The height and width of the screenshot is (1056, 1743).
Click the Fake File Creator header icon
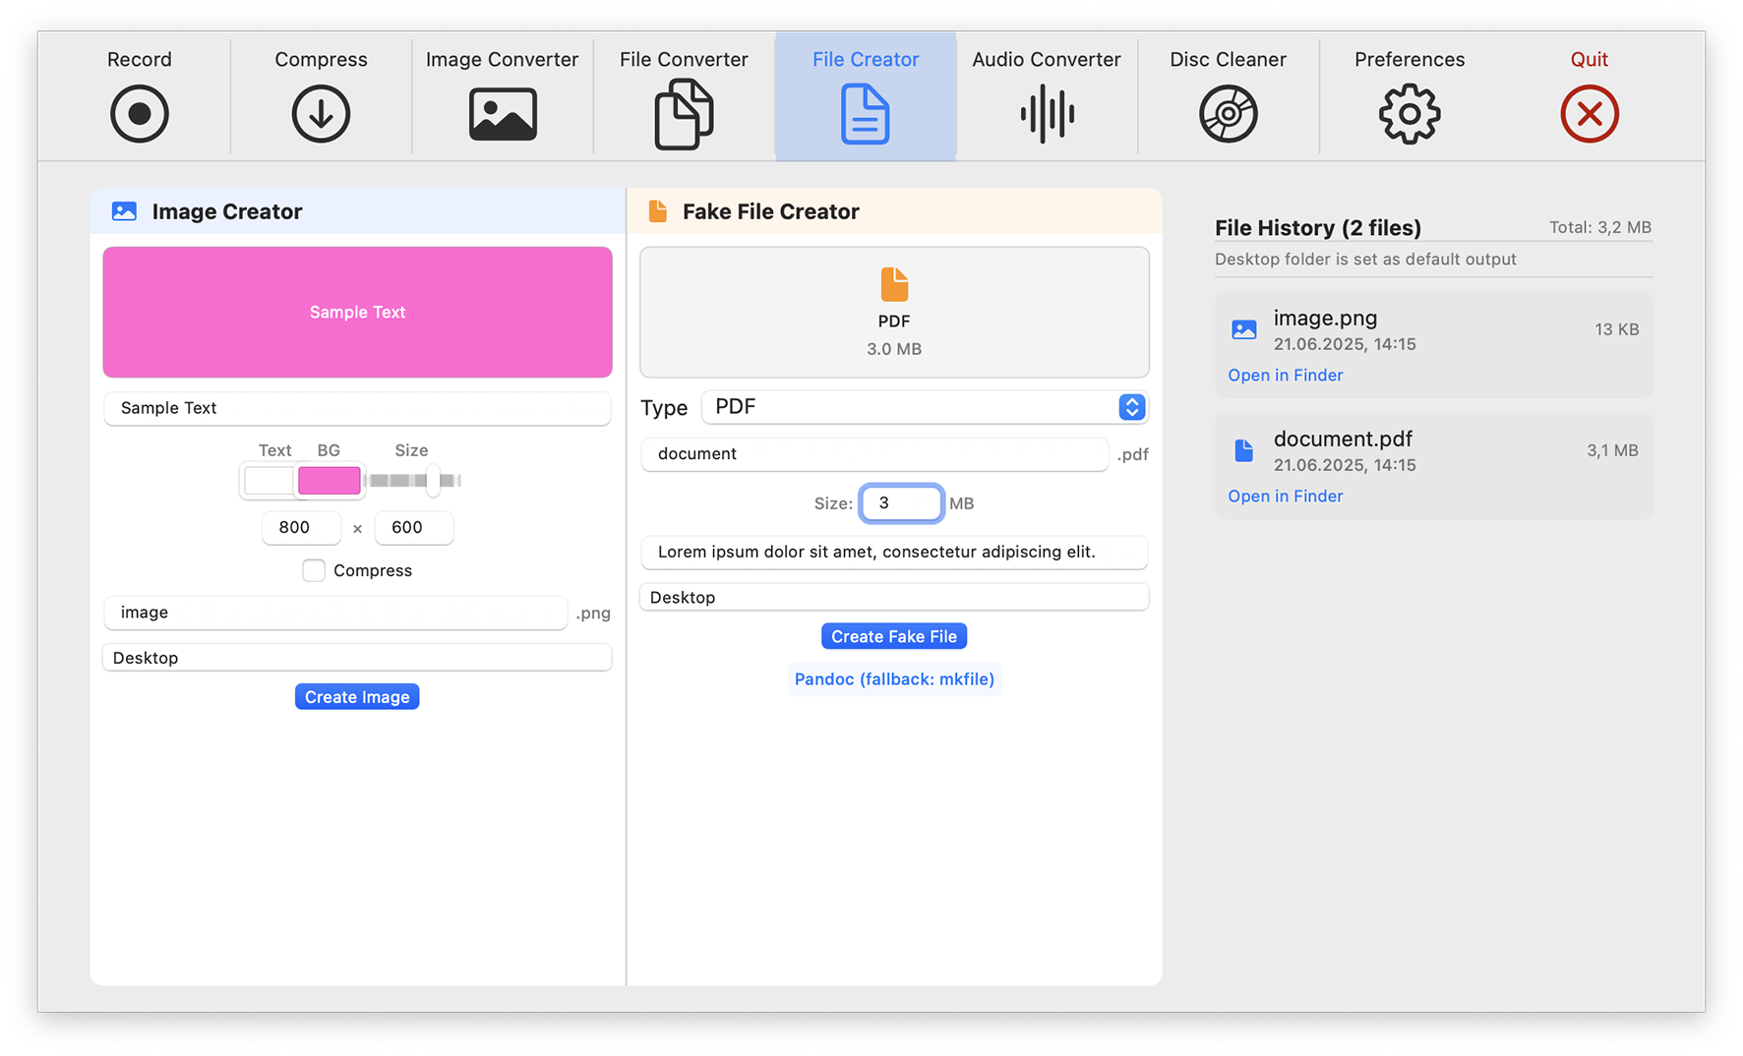point(658,211)
